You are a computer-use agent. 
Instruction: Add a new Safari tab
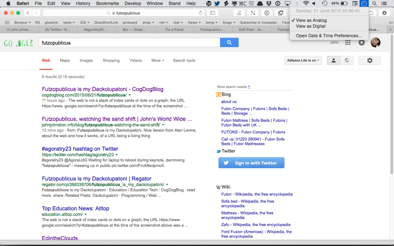[390, 30]
